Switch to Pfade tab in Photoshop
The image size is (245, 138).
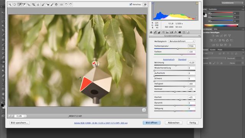pyautogui.click(x=220, y=49)
